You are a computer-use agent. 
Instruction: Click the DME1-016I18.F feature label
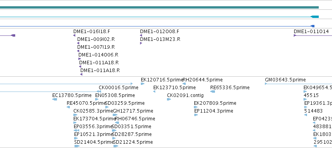[92, 32]
